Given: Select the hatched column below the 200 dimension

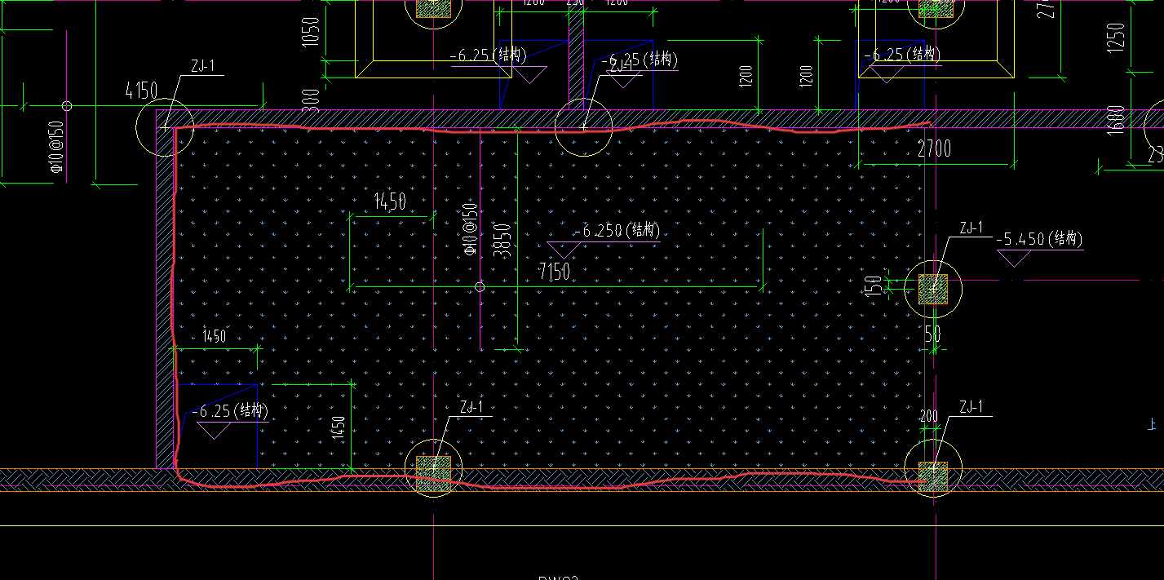Looking at the screenshot, I should 933,476.
